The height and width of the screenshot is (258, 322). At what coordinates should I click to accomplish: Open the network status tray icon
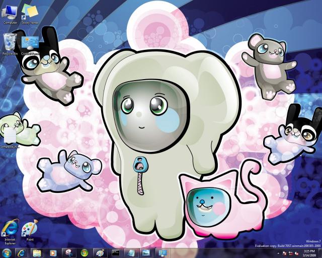pos(290,252)
